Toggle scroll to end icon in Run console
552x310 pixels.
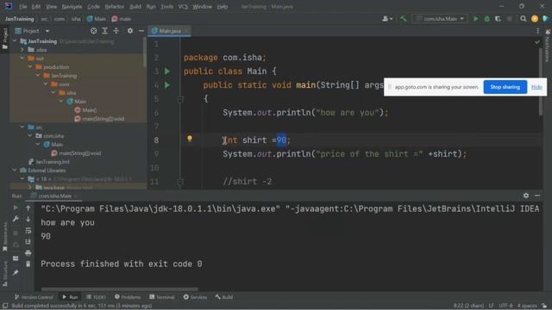point(28,242)
